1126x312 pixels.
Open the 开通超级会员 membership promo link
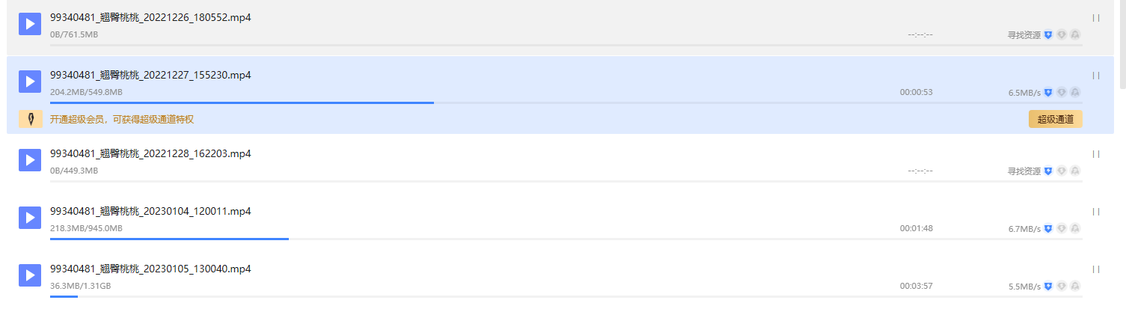[122, 120]
